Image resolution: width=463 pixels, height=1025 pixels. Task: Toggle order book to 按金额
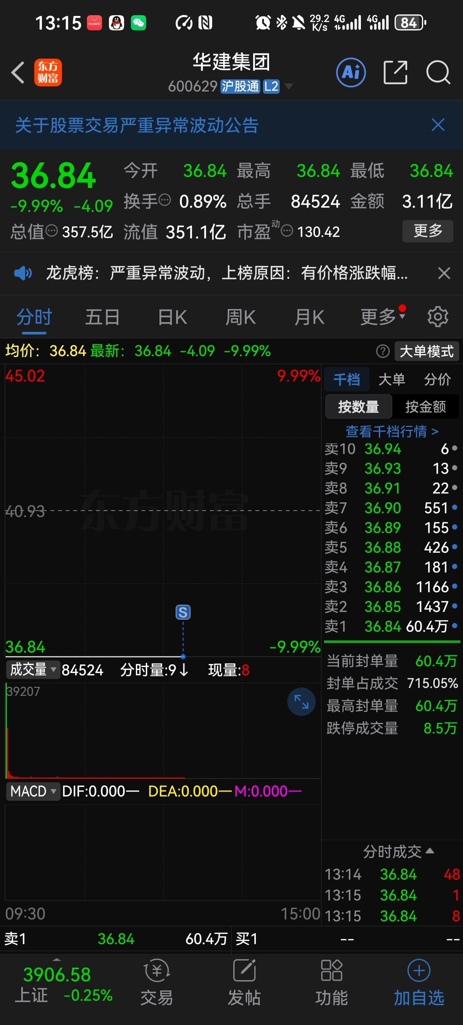point(425,406)
